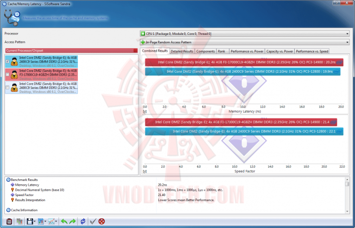Image resolution: width=355 pixels, height=228 pixels.
Task: Click the blue refresh results icon
Action: pos(83,222)
